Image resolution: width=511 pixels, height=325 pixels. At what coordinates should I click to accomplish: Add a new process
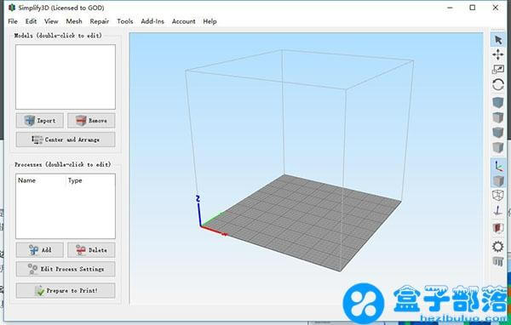40,250
